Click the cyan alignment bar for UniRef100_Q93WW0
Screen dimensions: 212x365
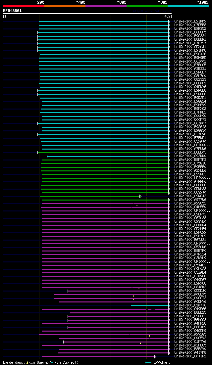[x=108, y=156]
